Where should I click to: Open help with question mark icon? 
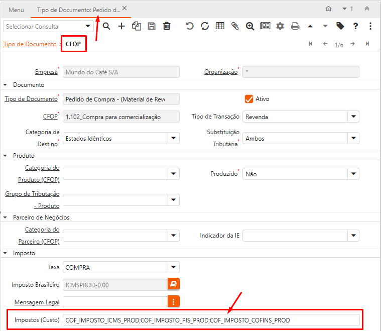click(x=355, y=26)
